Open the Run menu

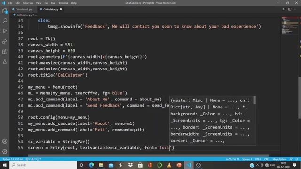click(53, 3)
